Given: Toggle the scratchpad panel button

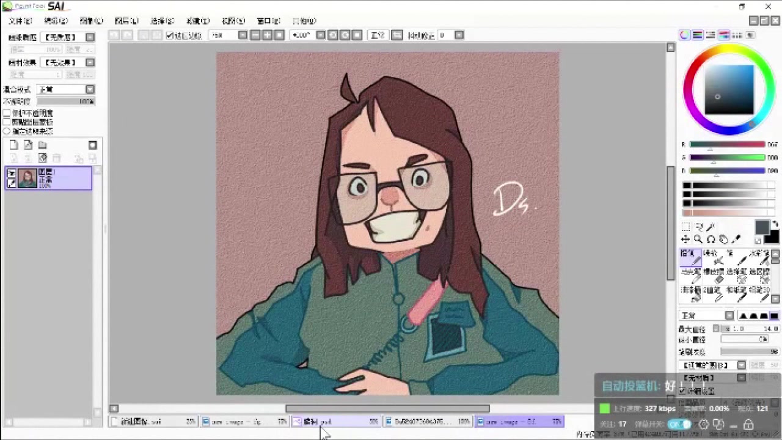Looking at the screenshot, I should pos(750,35).
